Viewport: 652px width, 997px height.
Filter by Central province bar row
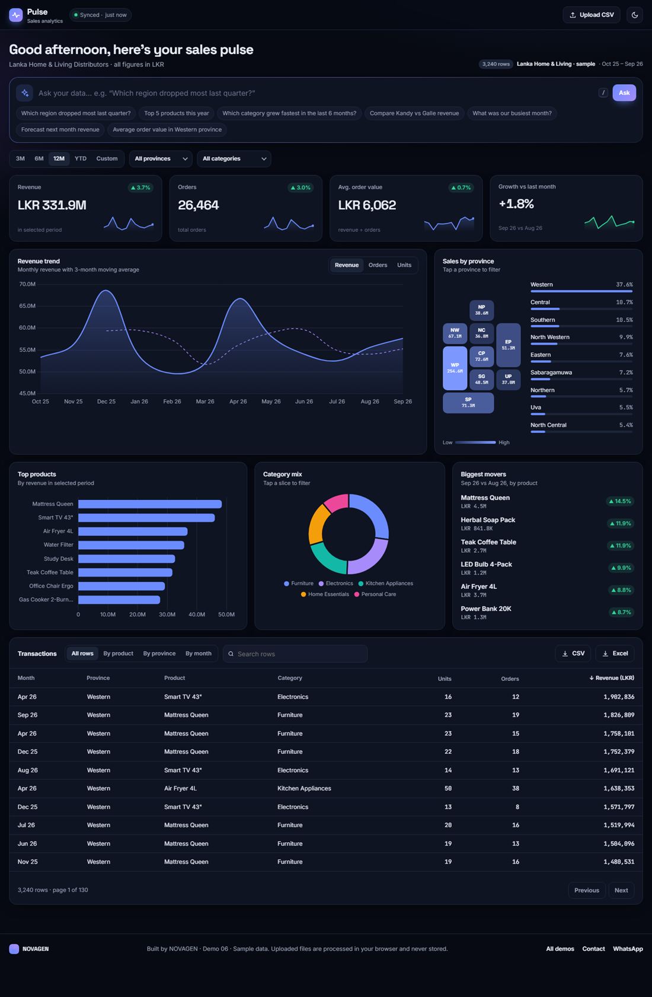tap(581, 304)
